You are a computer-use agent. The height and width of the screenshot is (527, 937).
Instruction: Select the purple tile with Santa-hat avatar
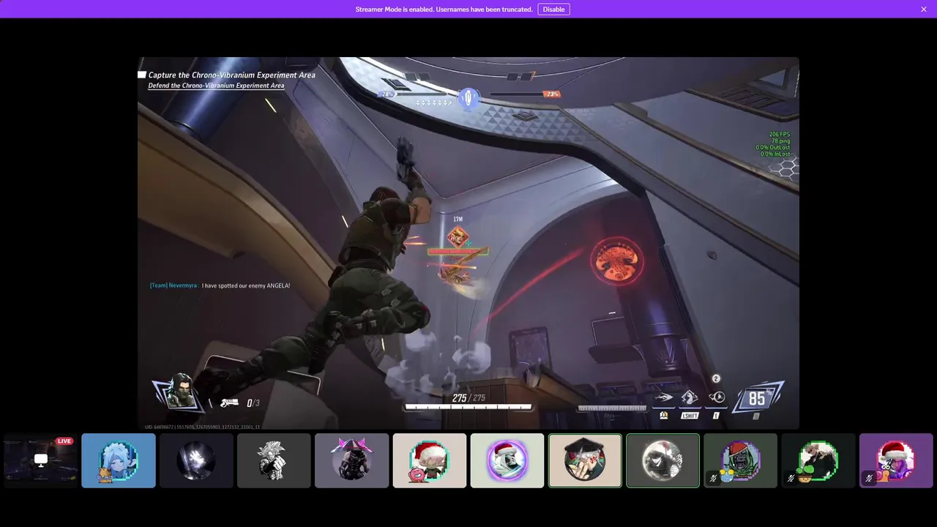(896, 460)
